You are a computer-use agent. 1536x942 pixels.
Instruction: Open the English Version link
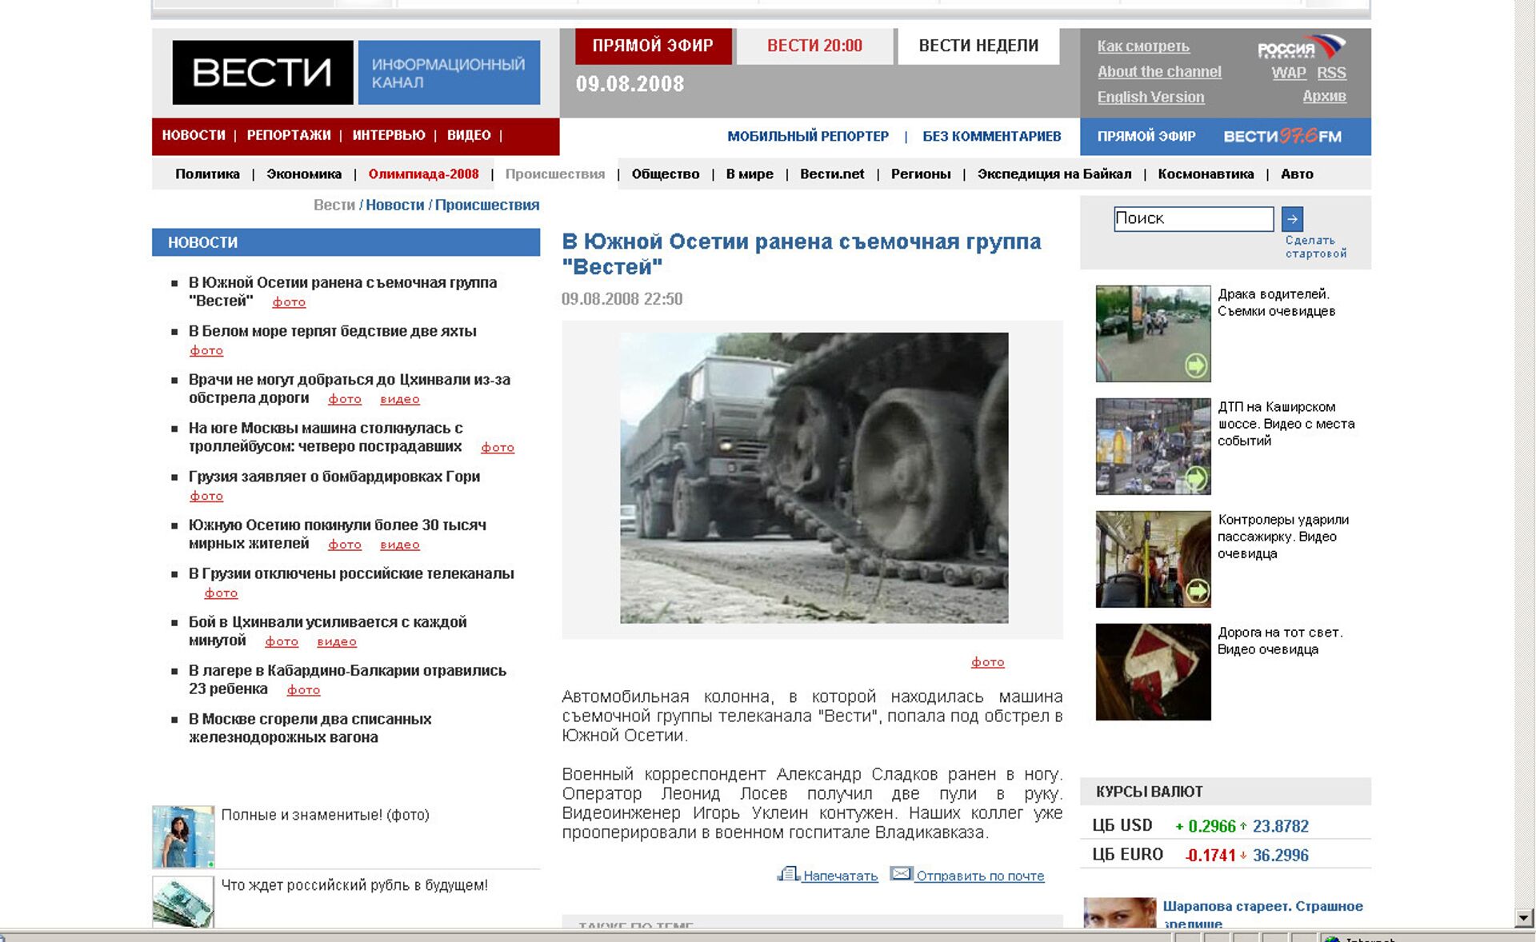1151,97
